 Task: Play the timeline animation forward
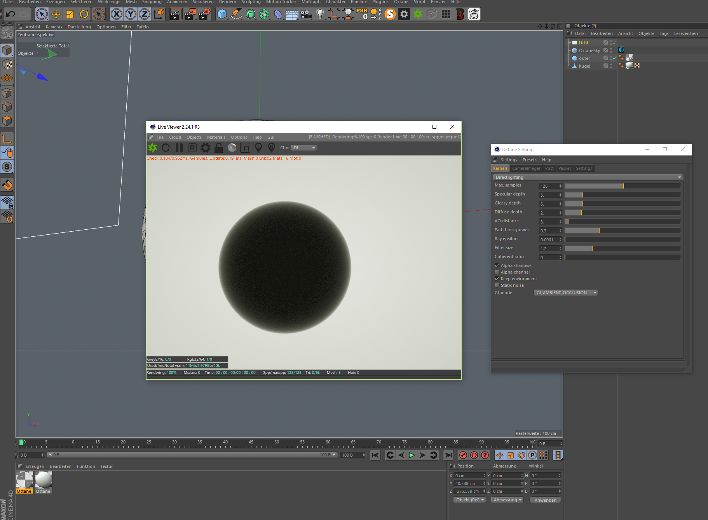412,455
